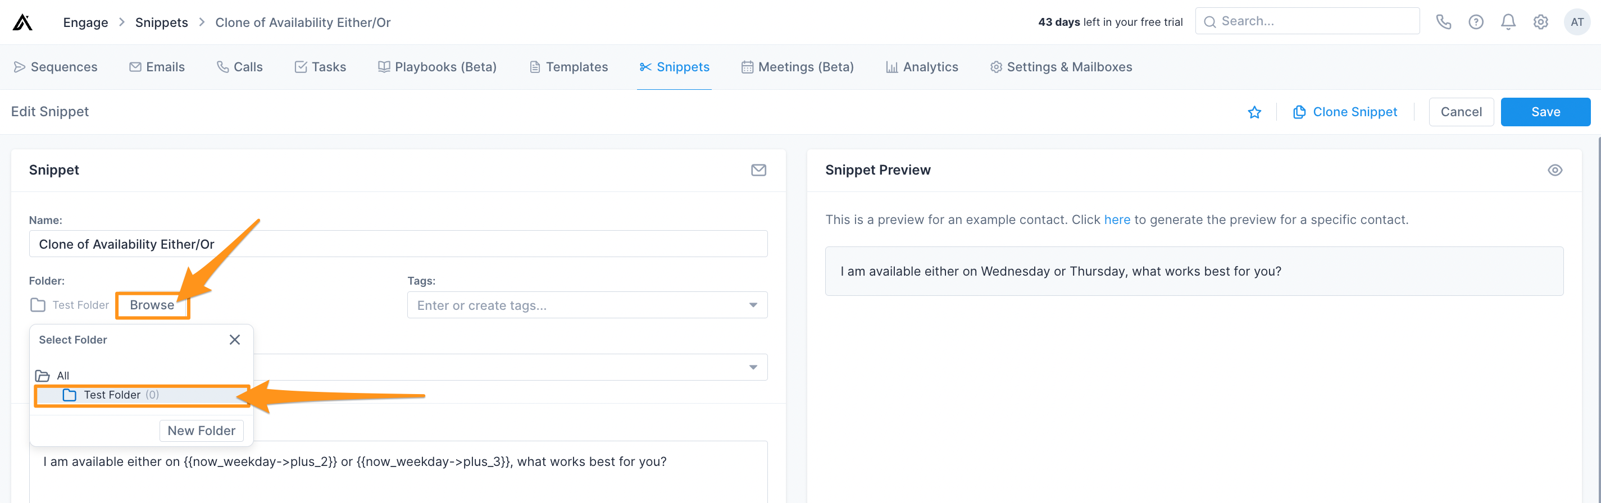The height and width of the screenshot is (503, 1601).
Task: Go to the Playbooks (Beta) tab
Action: pos(437,67)
